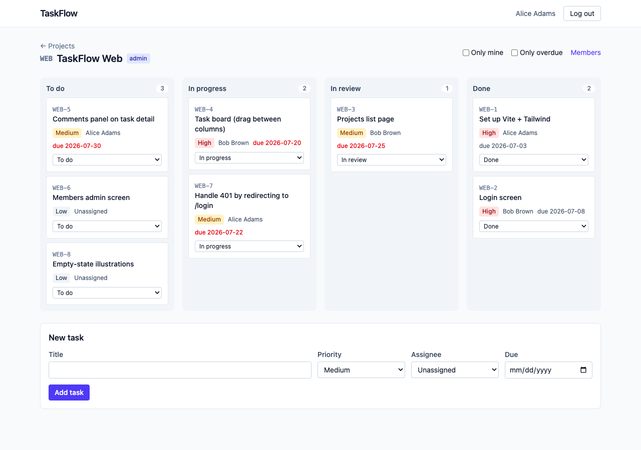Click the Empty-state illustrations task title
The height and width of the screenshot is (450, 641).
[x=93, y=264]
